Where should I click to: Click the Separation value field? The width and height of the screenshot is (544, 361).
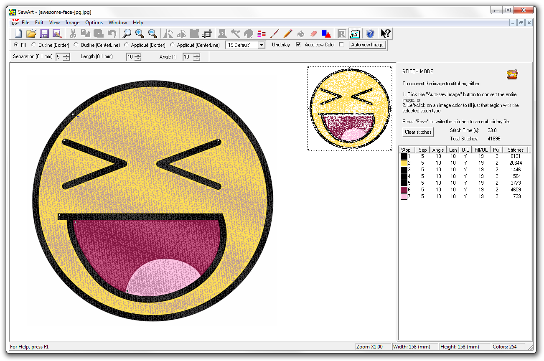pyautogui.click(x=59, y=57)
